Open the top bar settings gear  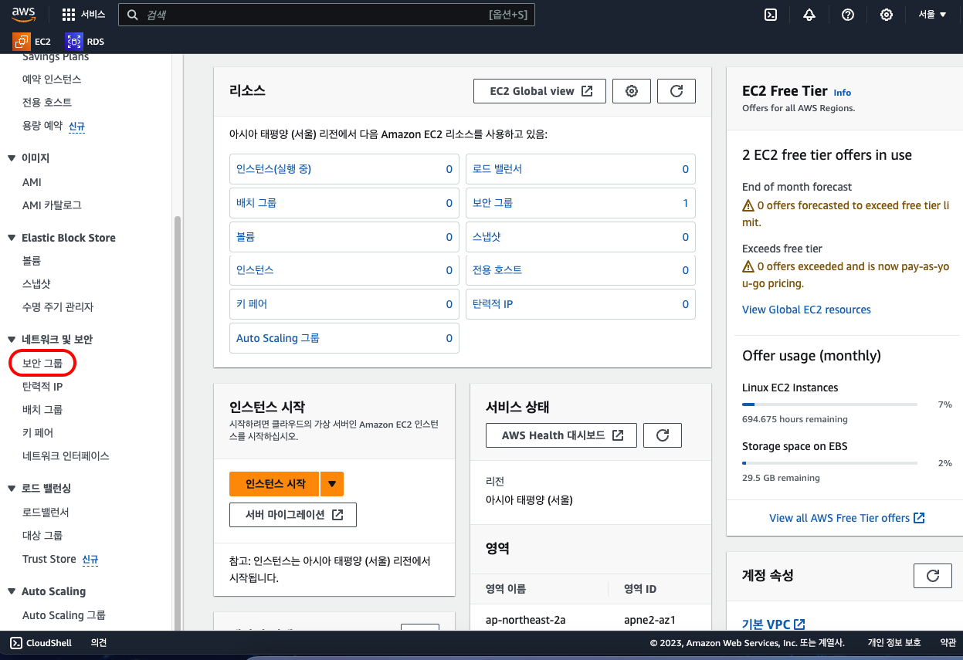[x=887, y=15]
